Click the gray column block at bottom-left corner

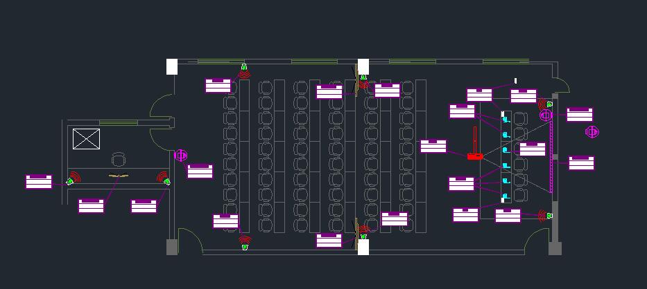172,247
